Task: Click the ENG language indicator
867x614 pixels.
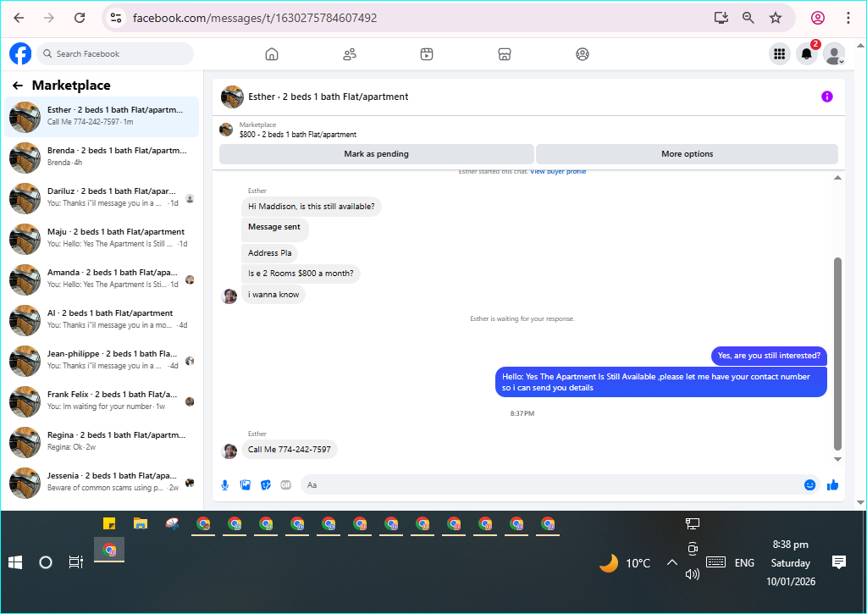Action: pos(744,562)
